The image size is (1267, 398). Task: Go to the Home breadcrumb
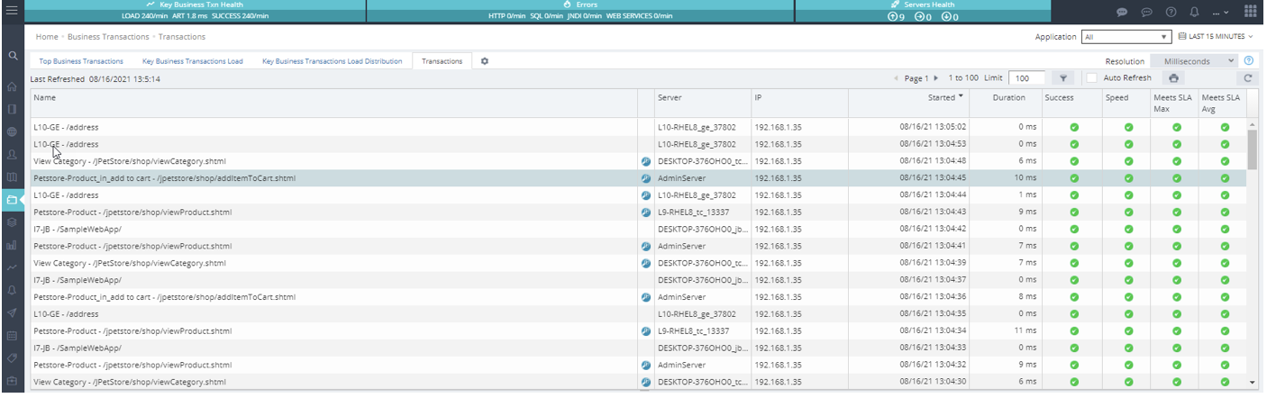pos(47,37)
